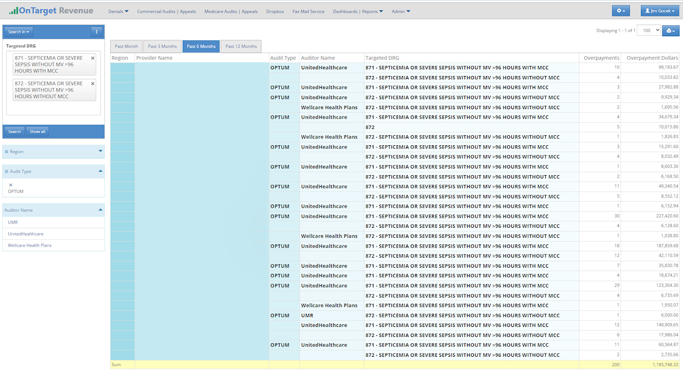Click the total sum 1,185,748.33 cell
This screenshot has height=372, width=683.
pos(650,365)
